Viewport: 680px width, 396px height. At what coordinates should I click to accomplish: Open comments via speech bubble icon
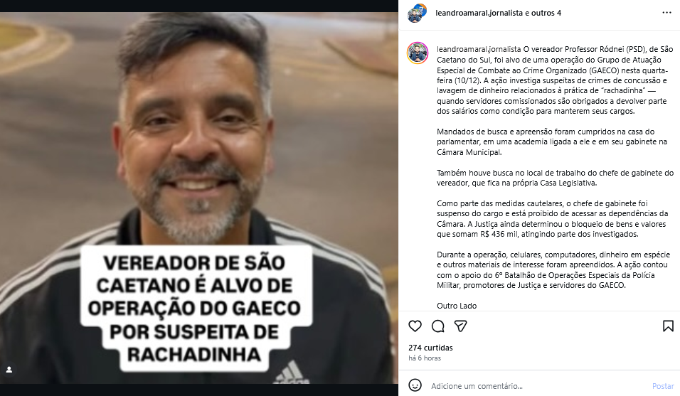click(438, 326)
